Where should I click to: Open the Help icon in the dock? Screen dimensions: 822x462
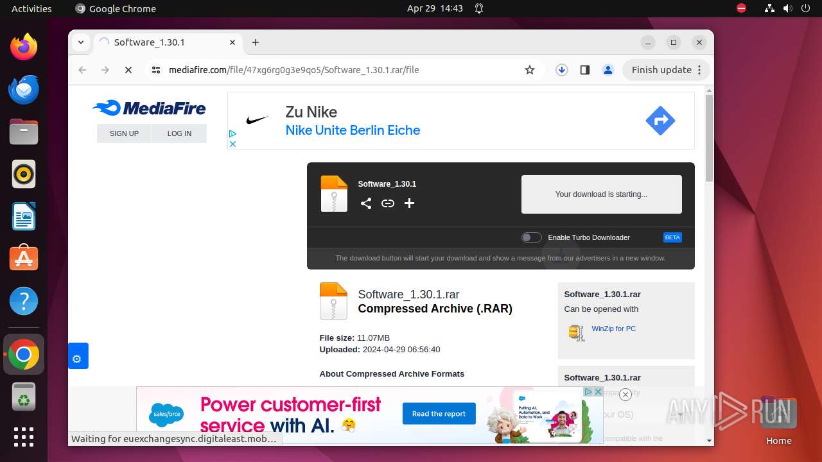point(24,301)
